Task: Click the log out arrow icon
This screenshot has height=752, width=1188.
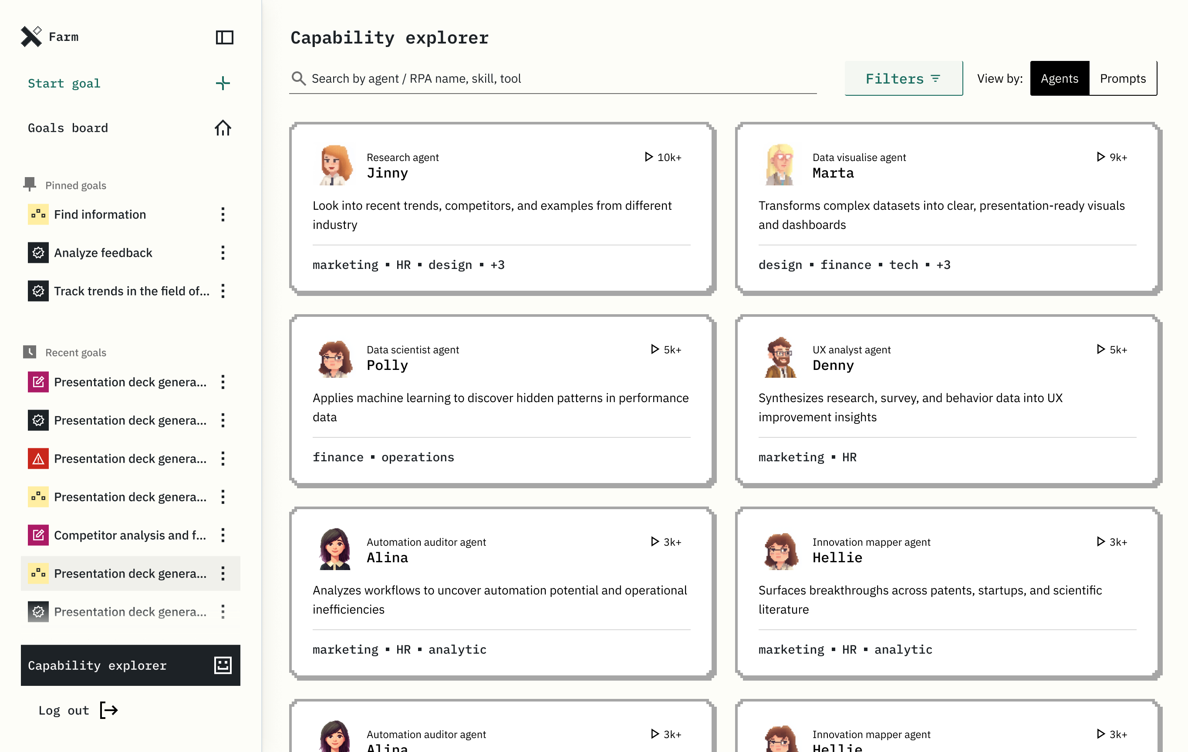Action: click(109, 710)
